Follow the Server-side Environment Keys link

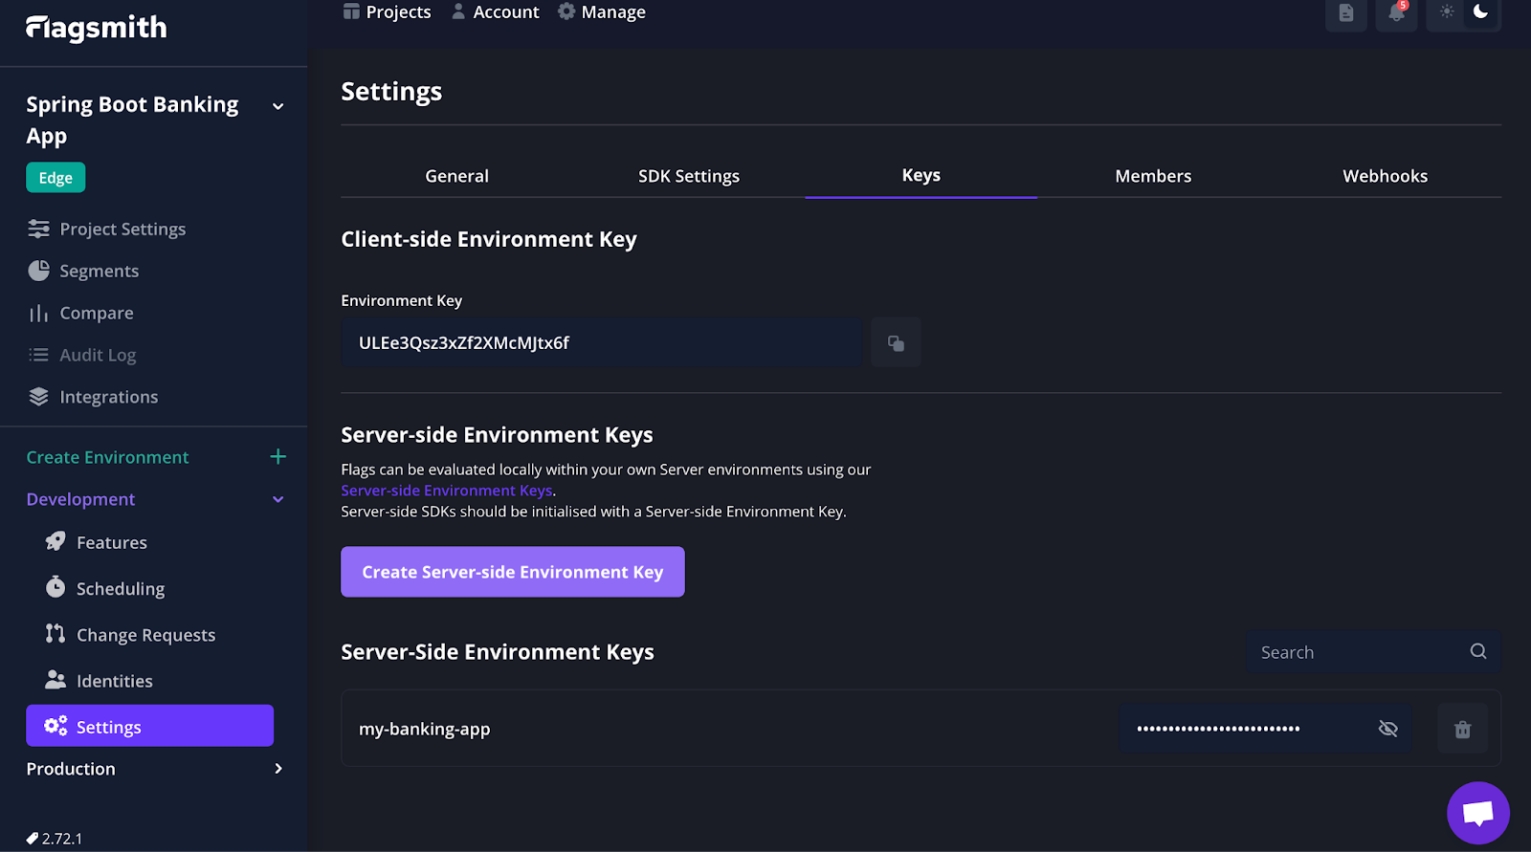pos(446,491)
